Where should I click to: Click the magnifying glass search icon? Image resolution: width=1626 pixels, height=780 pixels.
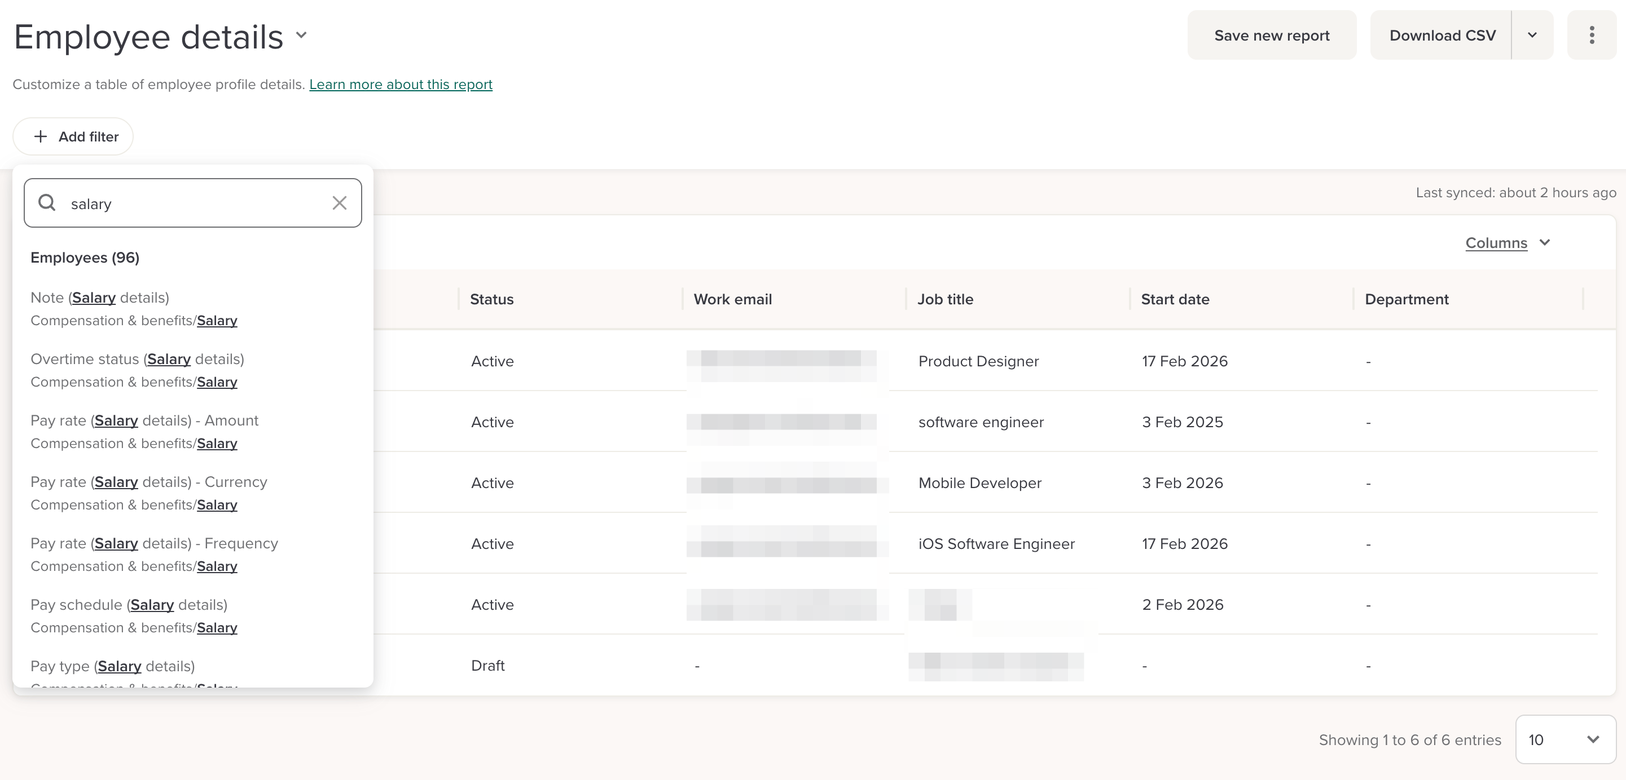point(47,203)
